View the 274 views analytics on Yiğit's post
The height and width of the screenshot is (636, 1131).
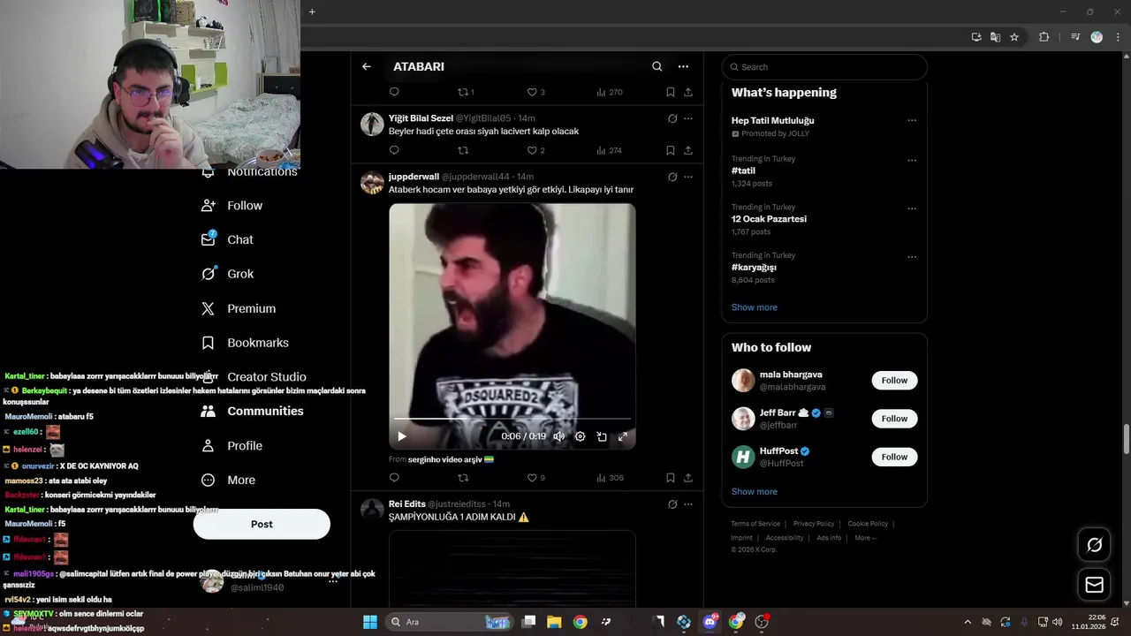pos(609,150)
